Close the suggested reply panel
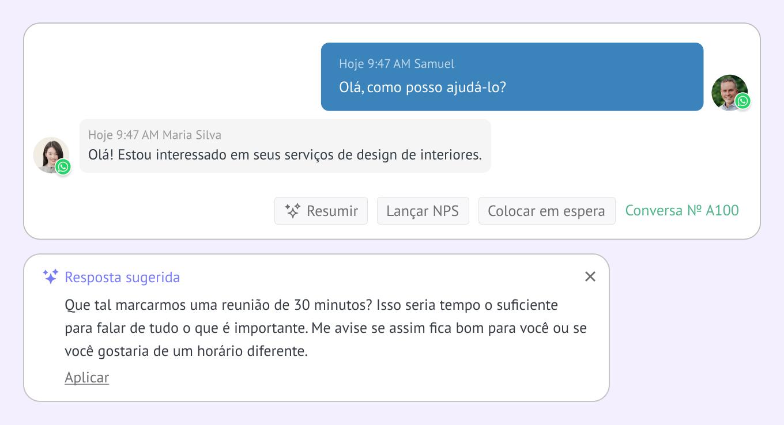 coord(590,276)
